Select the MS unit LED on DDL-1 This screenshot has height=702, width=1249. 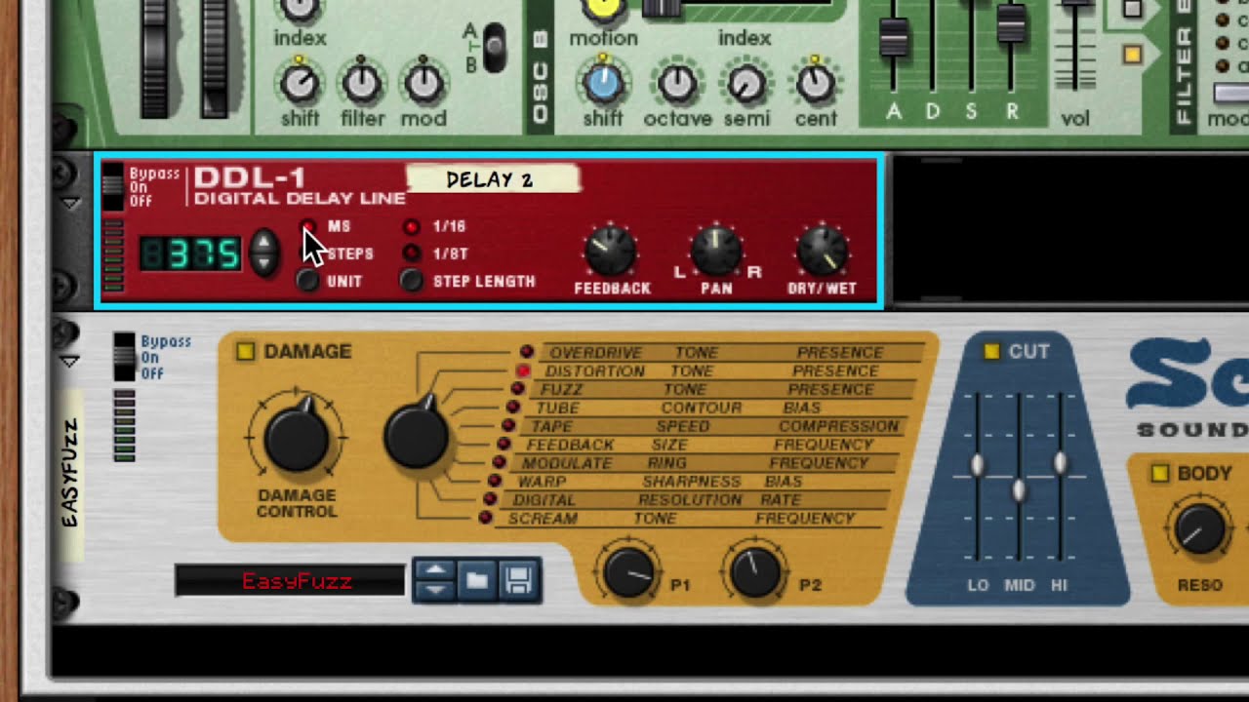308,227
